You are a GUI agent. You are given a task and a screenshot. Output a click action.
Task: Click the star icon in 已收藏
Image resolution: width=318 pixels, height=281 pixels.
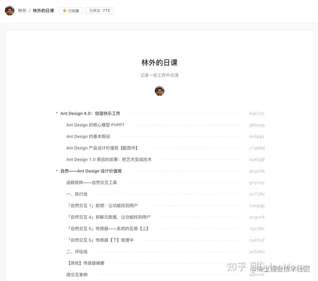point(64,11)
